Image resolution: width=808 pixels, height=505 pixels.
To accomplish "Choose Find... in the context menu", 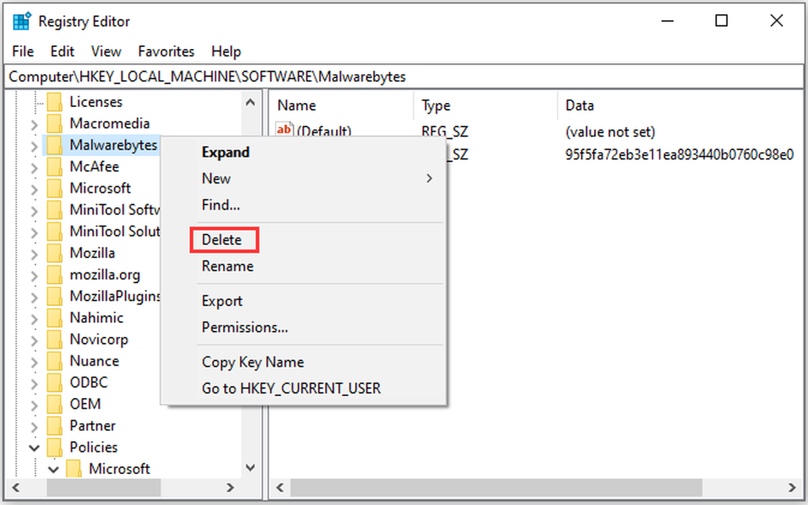I will pos(221,204).
